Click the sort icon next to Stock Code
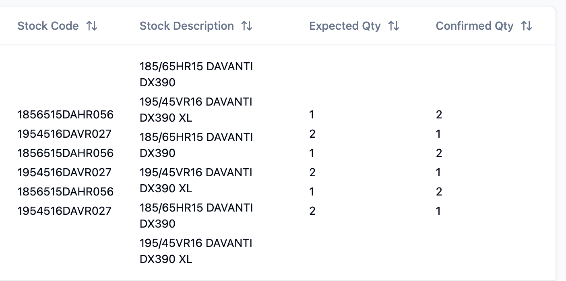The height and width of the screenshot is (281, 566). tap(92, 26)
